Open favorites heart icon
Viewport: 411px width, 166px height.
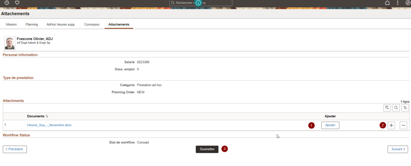(17, 3)
